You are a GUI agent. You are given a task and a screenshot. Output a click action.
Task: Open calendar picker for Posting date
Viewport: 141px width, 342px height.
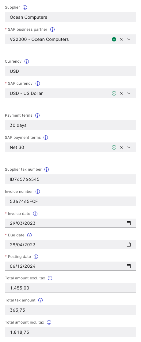tap(129, 266)
